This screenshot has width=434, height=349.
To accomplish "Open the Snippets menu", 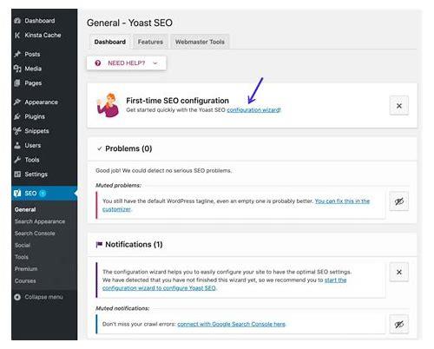I will (44, 131).
